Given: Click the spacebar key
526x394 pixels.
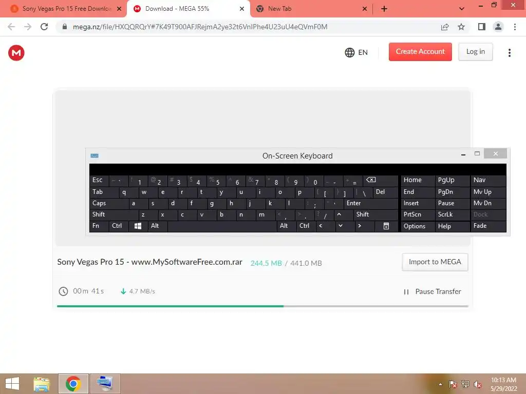Looking at the screenshot, I should [222, 226].
